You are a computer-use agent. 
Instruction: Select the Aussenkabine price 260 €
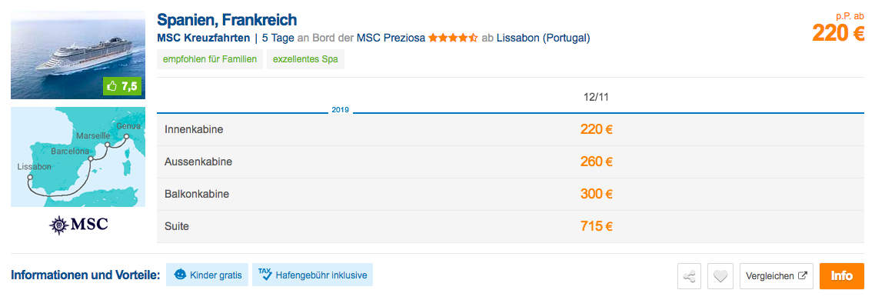coord(597,162)
